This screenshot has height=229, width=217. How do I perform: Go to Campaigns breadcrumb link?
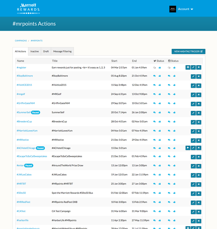(21, 41)
